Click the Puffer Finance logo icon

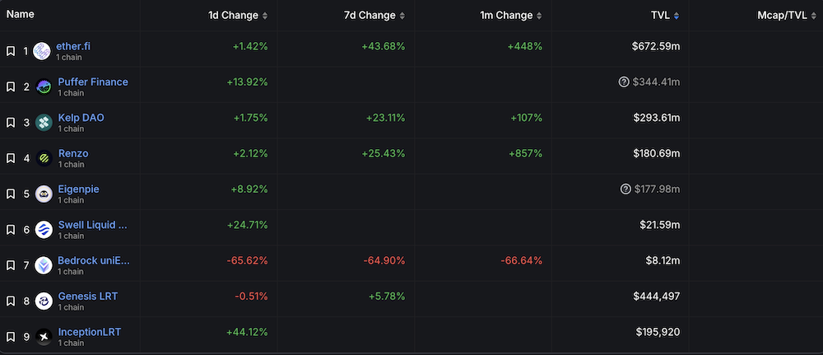44,86
